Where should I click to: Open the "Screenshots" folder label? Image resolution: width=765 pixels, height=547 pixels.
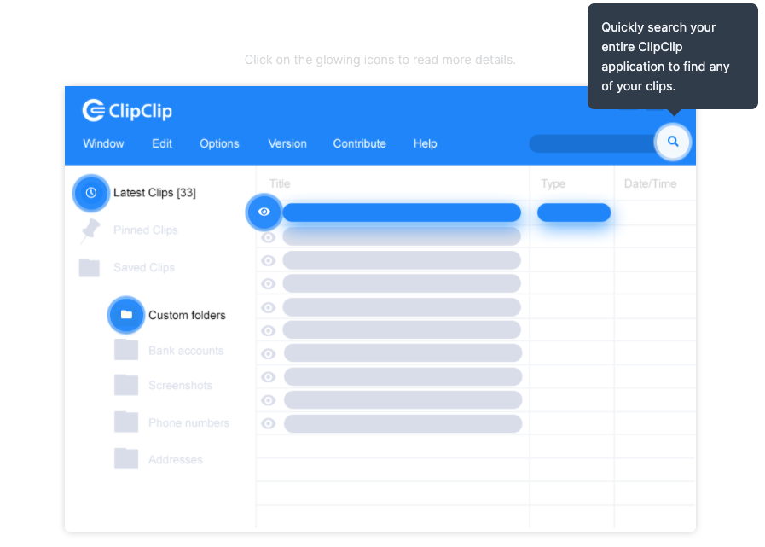coord(180,386)
